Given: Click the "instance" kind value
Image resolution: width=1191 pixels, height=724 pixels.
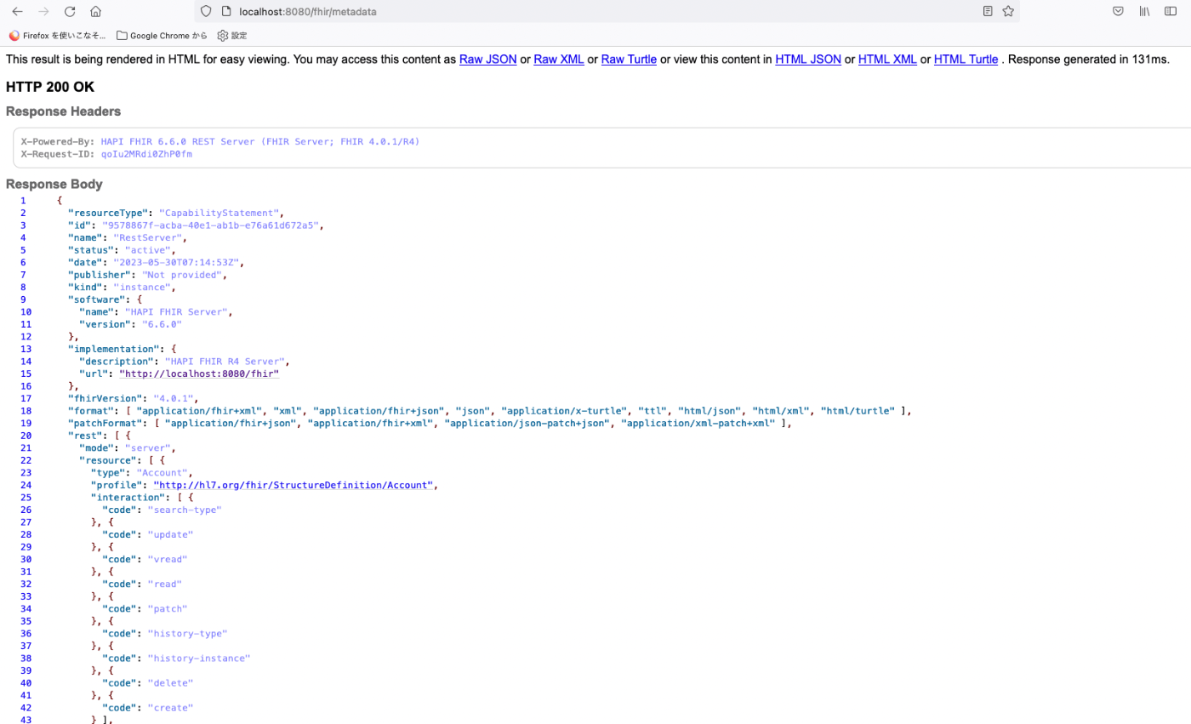Looking at the screenshot, I should 141,287.
